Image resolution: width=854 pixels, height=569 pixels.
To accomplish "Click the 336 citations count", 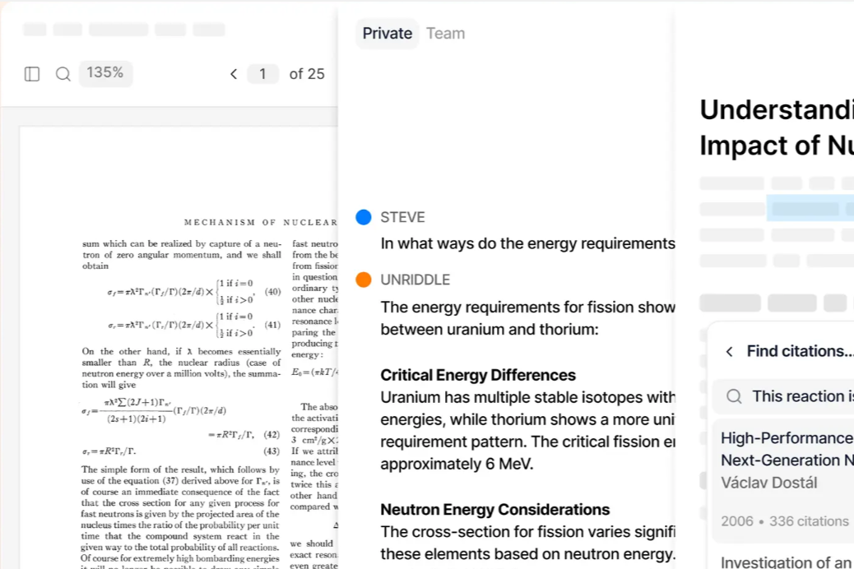I will [x=810, y=521].
